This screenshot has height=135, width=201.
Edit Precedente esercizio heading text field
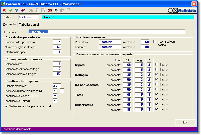click(110, 42)
